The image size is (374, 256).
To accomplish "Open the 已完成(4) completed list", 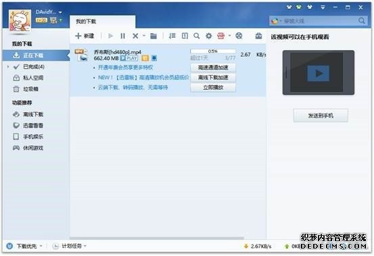I will (x=34, y=67).
